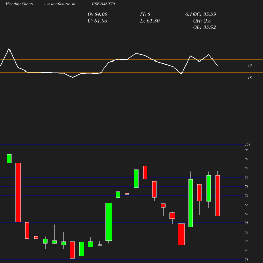
Task: Click the price axis label '63'
Action: 246,214
